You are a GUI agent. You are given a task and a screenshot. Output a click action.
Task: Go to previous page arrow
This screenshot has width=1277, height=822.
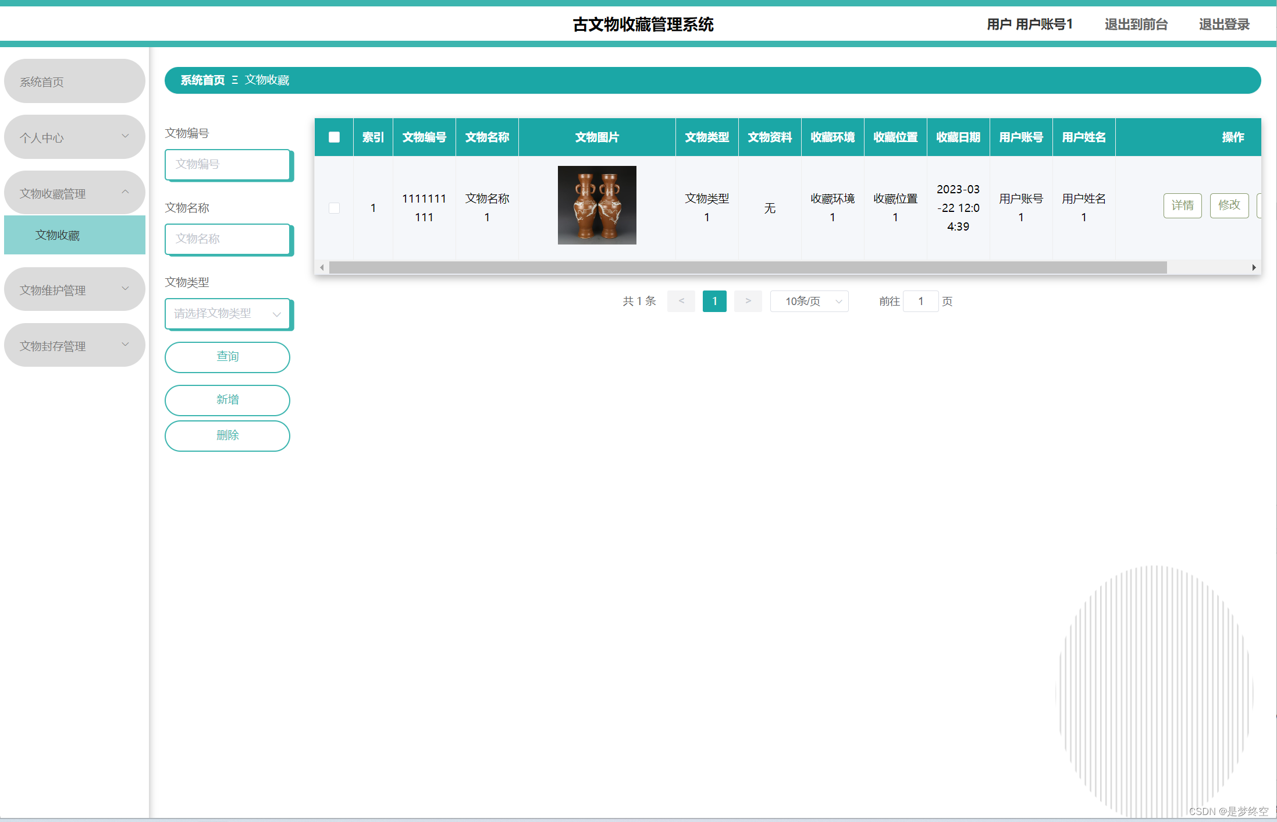coord(681,301)
